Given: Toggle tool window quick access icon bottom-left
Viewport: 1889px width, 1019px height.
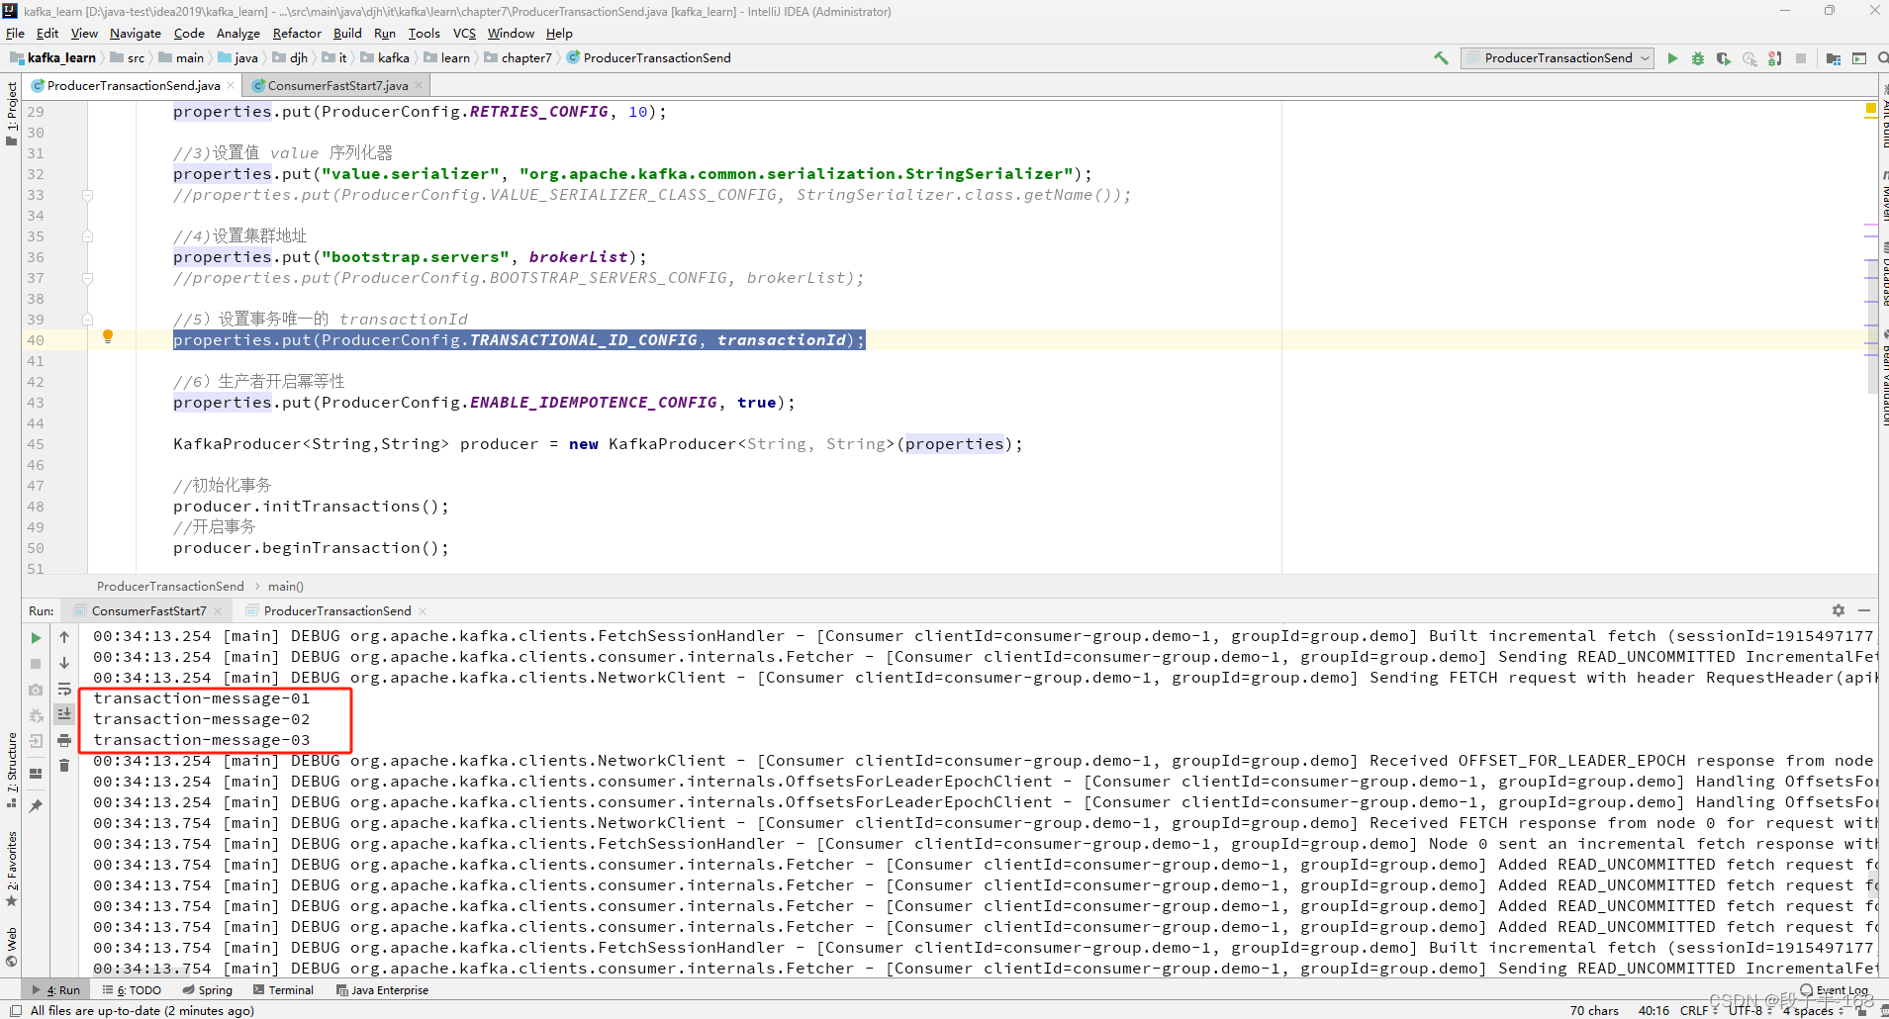Looking at the screenshot, I should coord(15,1010).
